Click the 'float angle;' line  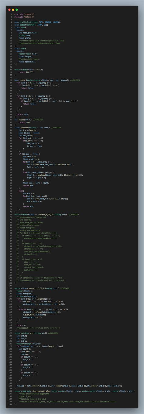pyautogui.click(x=25, y=38)
